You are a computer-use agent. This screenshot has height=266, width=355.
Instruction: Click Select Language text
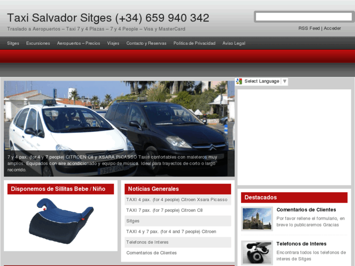point(262,82)
